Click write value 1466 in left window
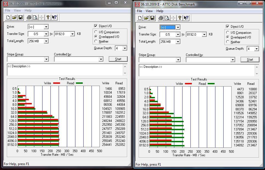This screenshot has height=170, width=265. (109, 88)
